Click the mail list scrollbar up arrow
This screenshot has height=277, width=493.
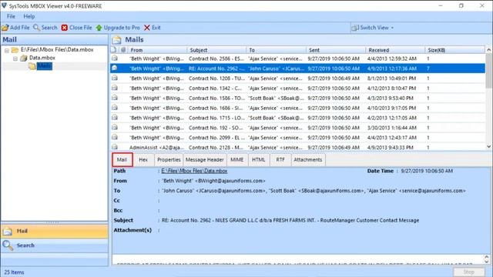coord(488,50)
